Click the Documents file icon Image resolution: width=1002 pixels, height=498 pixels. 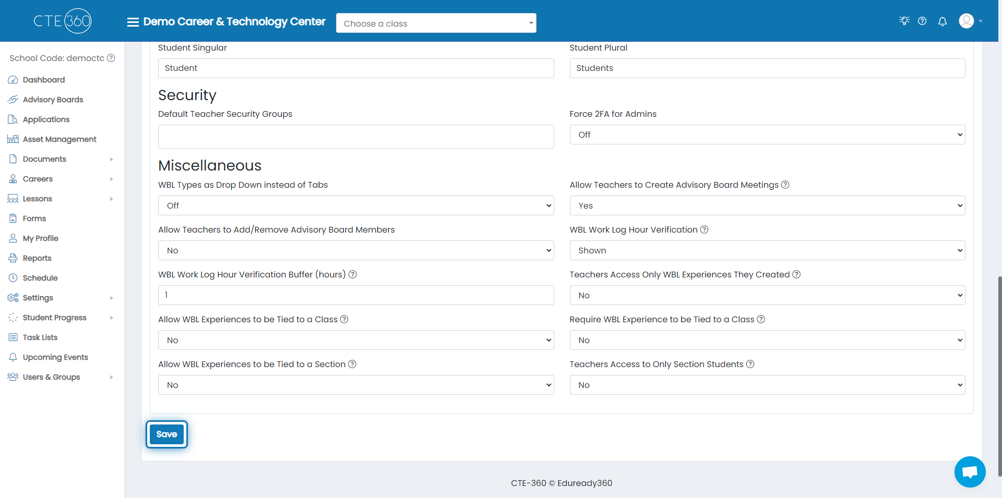[13, 159]
